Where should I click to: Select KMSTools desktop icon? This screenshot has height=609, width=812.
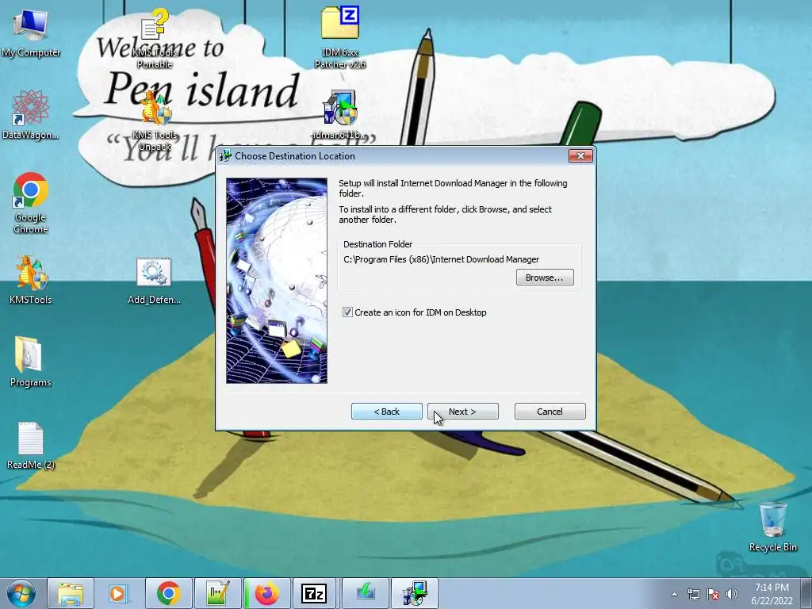[x=31, y=280]
